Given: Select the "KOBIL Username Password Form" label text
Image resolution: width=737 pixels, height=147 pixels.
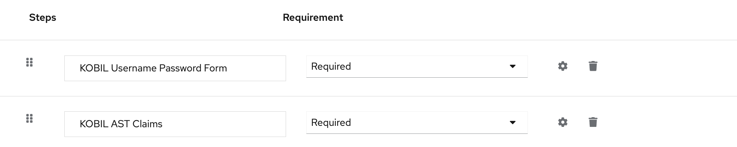Looking at the screenshot, I should click(x=153, y=68).
